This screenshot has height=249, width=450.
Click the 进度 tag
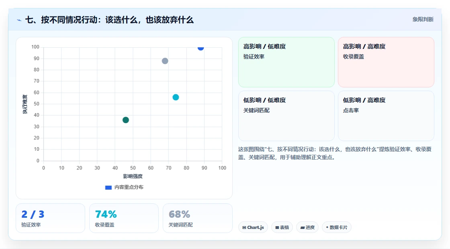pyautogui.click(x=307, y=227)
